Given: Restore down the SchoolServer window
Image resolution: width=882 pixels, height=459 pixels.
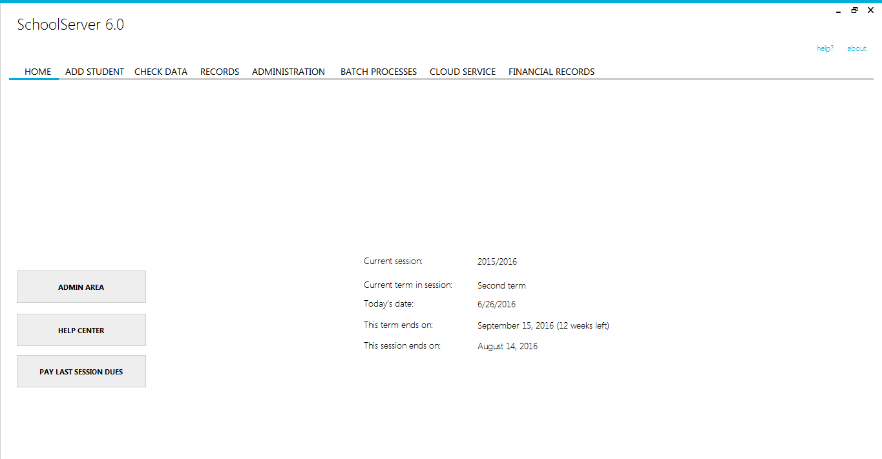Looking at the screenshot, I should [x=854, y=10].
